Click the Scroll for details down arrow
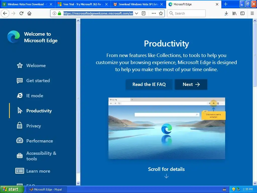 click(x=166, y=176)
